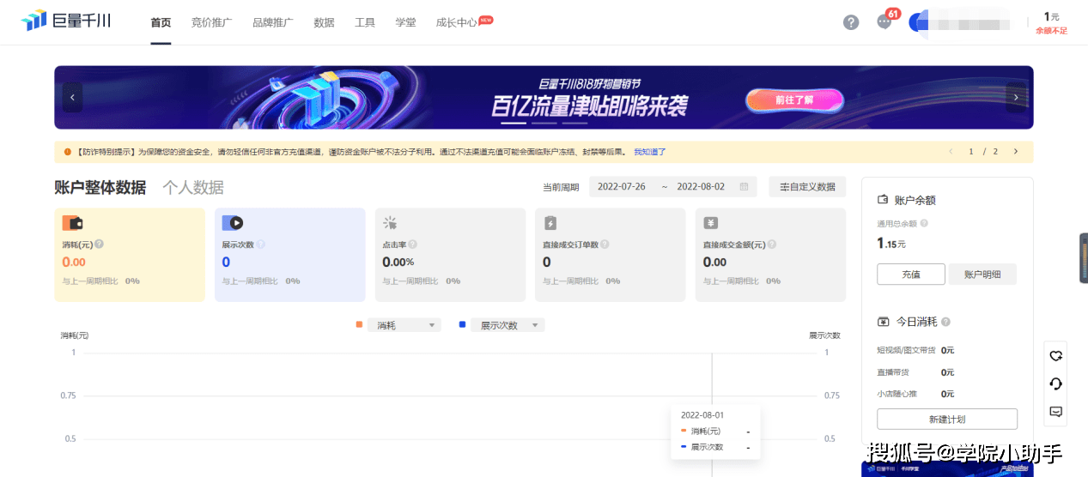
Task: Open the 品牌推广 menu
Action: coord(273,22)
